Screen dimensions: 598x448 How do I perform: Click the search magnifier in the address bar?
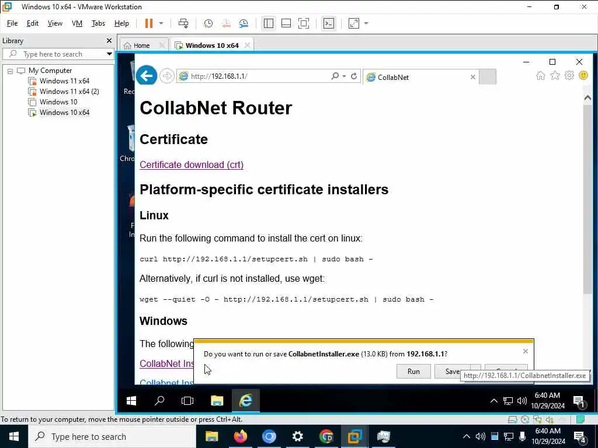tap(335, 76)
